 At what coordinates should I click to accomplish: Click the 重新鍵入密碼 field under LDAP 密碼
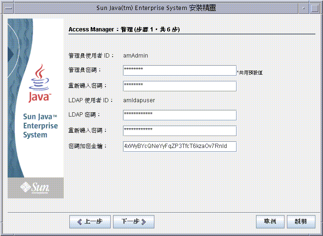click(x=180, y=131)
